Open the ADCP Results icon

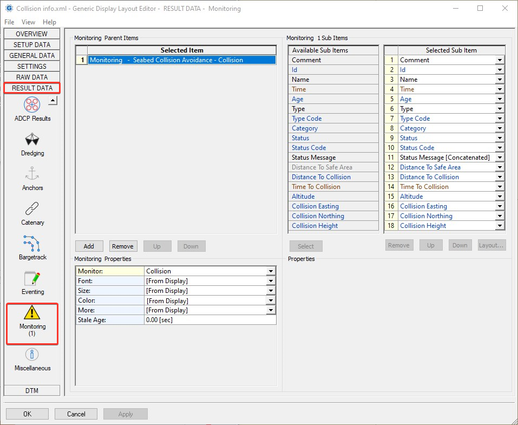(x=32, y=105)
